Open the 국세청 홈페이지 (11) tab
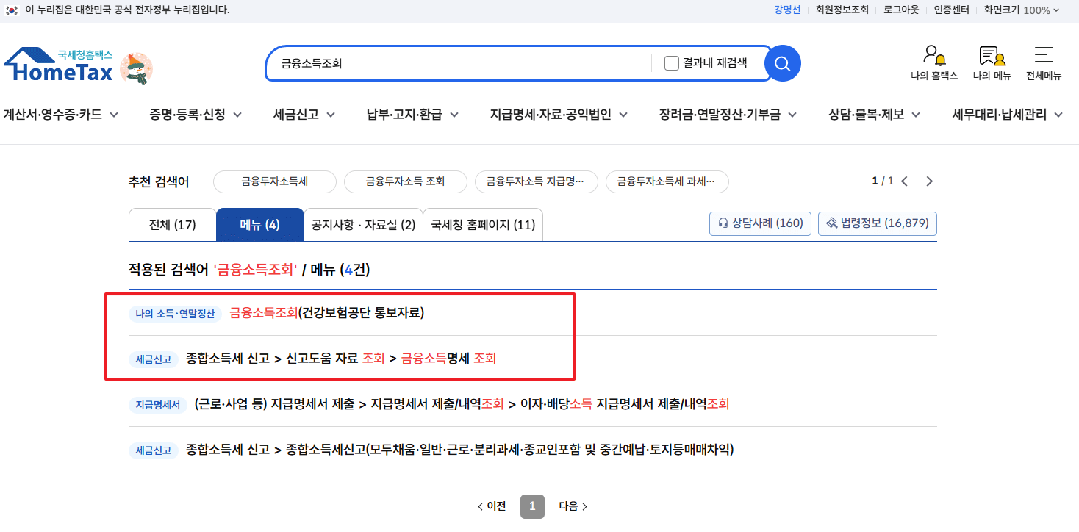 482,224
